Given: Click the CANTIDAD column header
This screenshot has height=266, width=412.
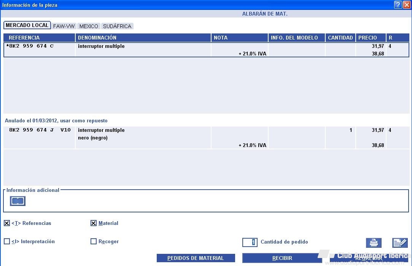Looking at the screenshot, I should tap(340, 38).
